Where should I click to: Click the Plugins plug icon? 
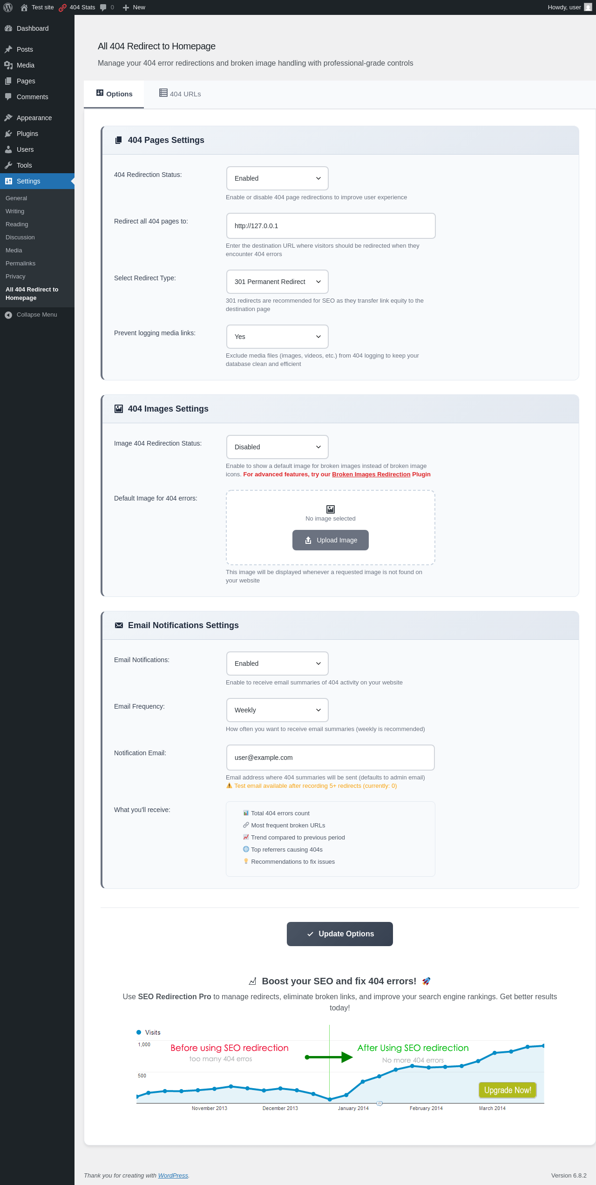(8, 134)
